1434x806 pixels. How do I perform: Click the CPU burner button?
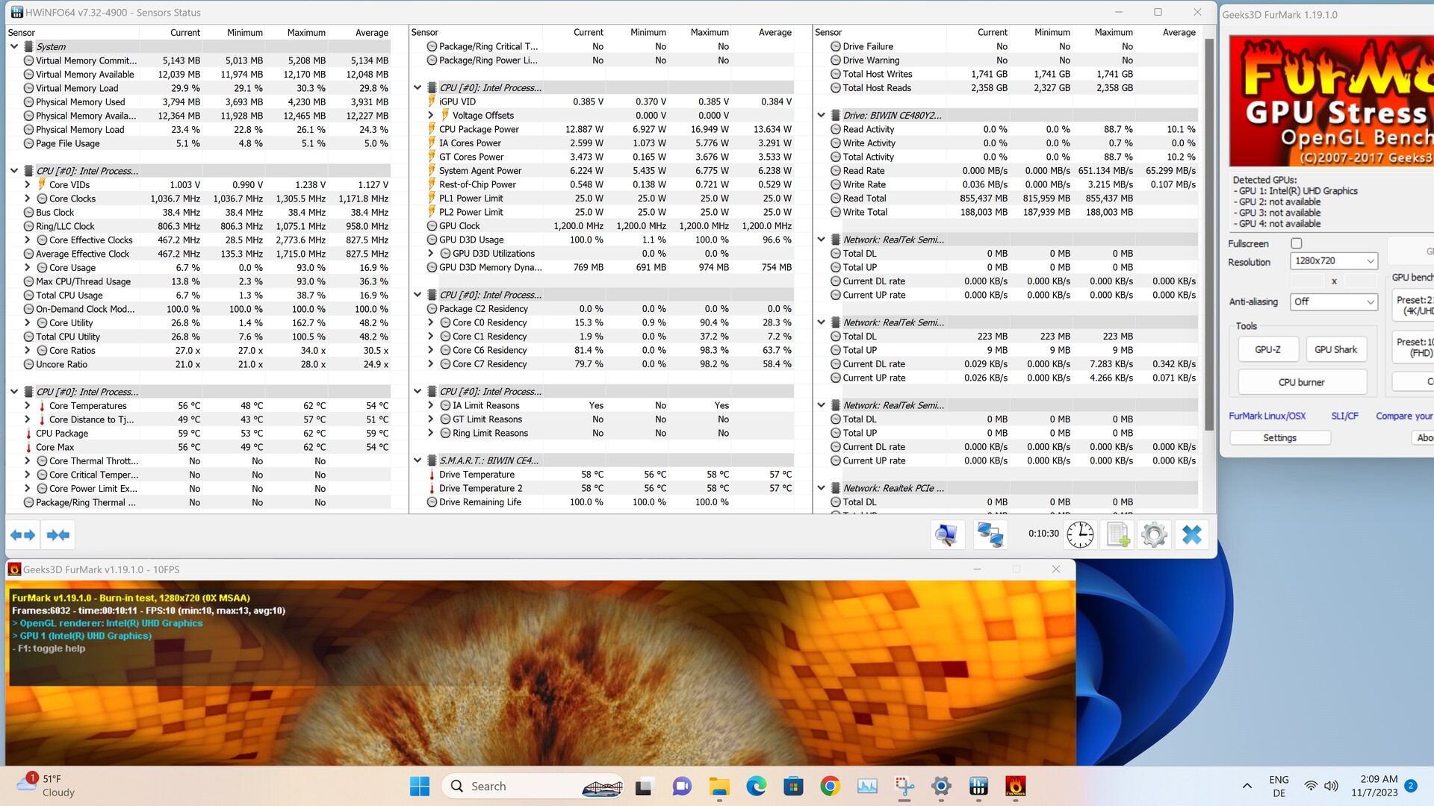pyautogui.click(x=1301, y=382)
